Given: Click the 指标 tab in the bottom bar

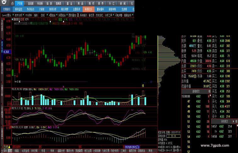Looking at the screenshot, I should [5, 151].
